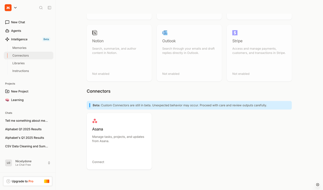
Task: Open Memories in the sidebar
Action: click(19, 48)
